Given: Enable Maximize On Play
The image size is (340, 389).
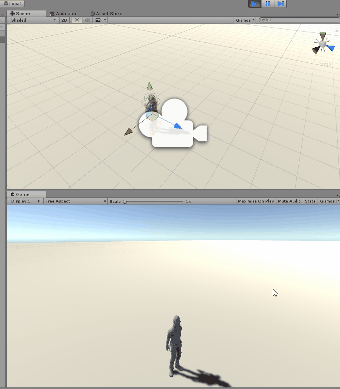Looking at the screenshot, I should (256, 201).
